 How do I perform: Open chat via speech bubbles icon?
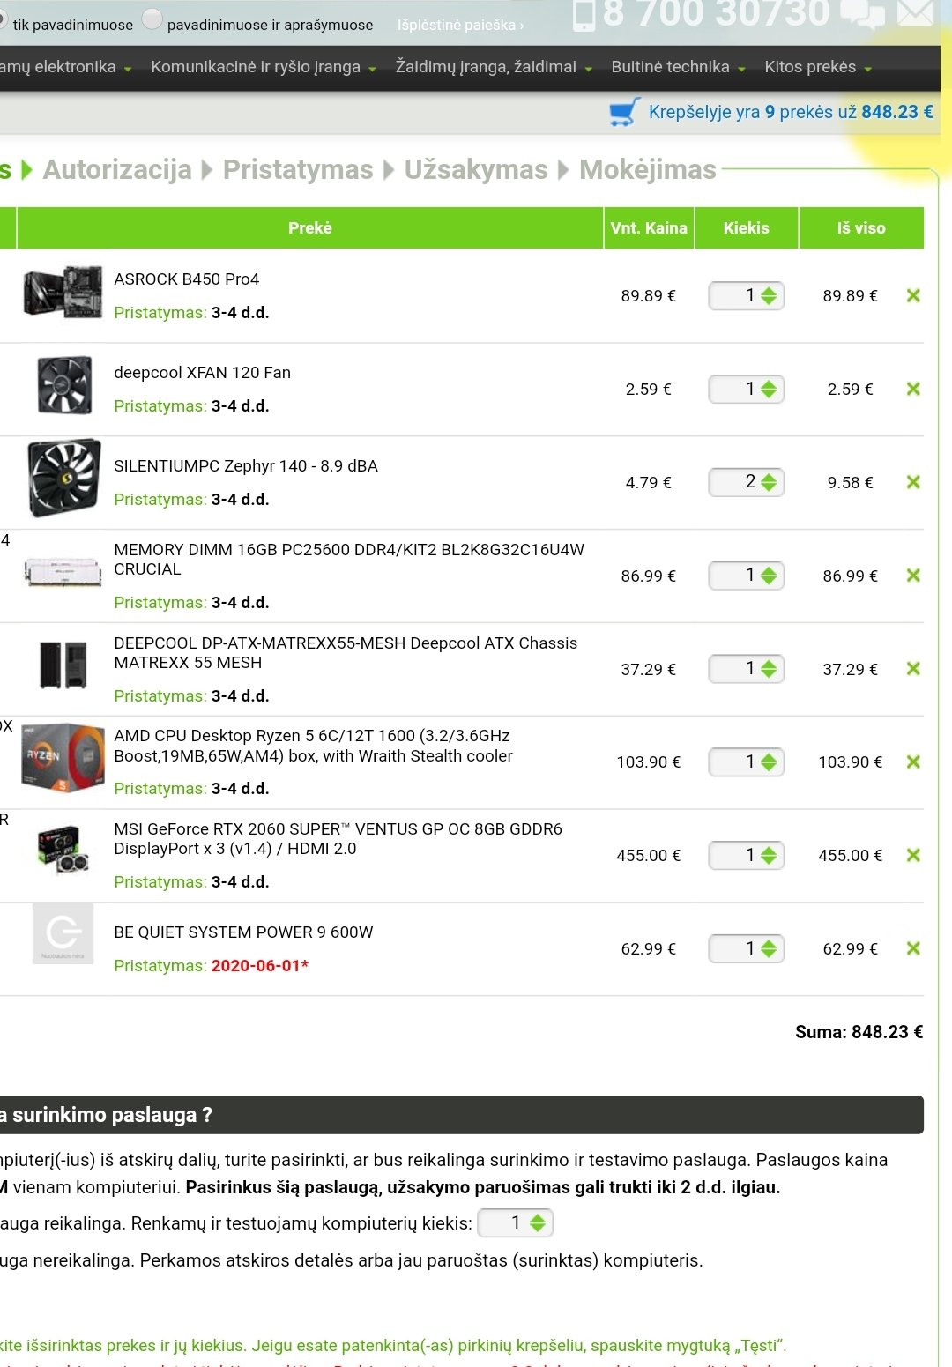(862, 13)
